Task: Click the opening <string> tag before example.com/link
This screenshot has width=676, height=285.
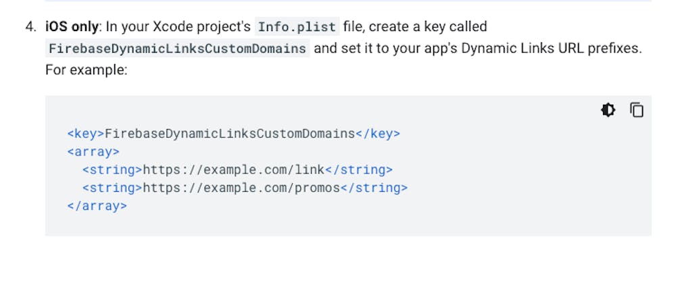Action: (x=112, y=170)
